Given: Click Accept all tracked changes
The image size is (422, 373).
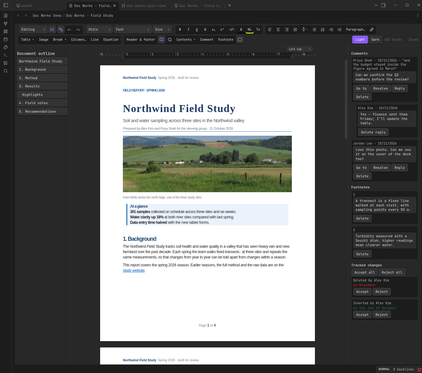Looking at the screenshot, I should (x=365, y=273).
